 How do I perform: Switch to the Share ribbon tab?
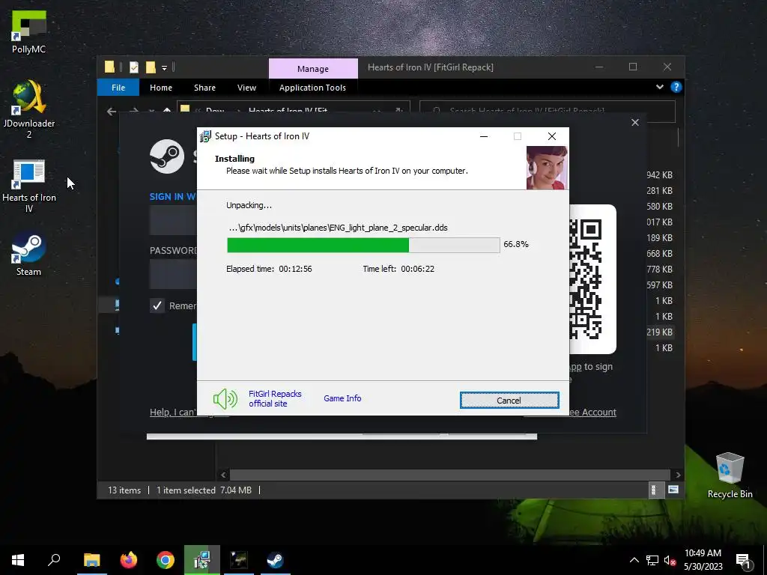click(x=204, y=88)
